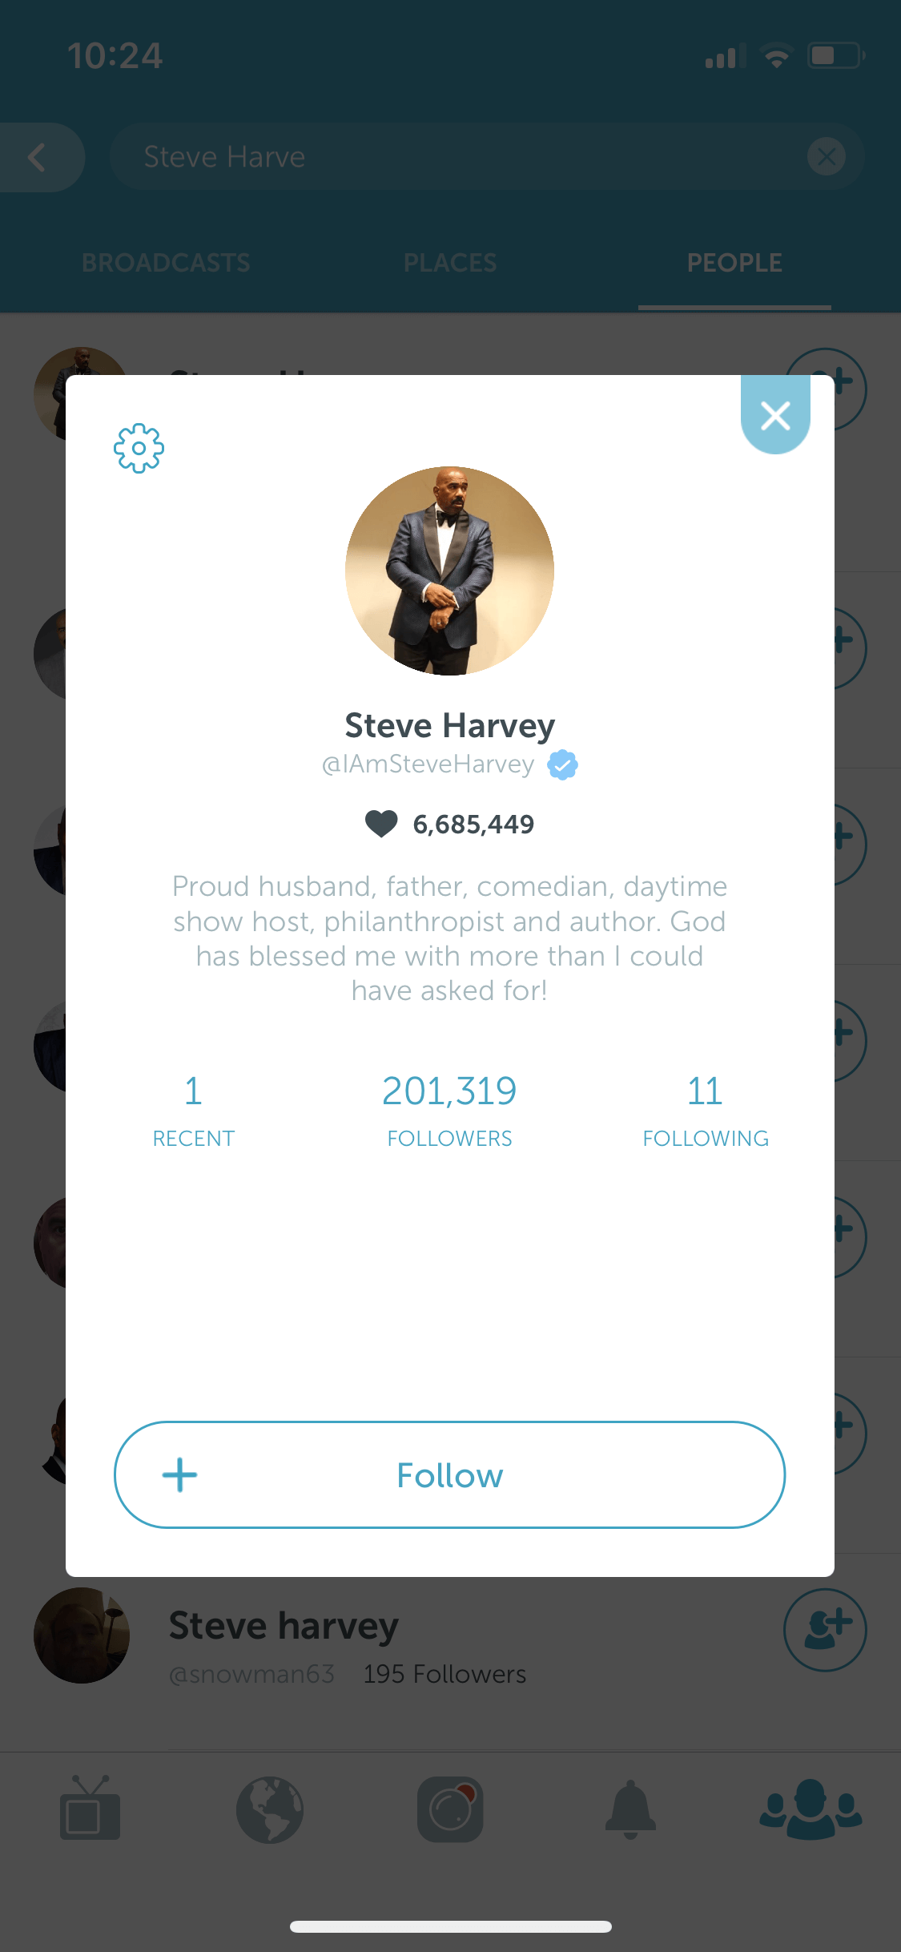View Steve Harvey's profile picture
This screenshot has height=1952, width=901.
pyautogui.click(x=449, y=571)
